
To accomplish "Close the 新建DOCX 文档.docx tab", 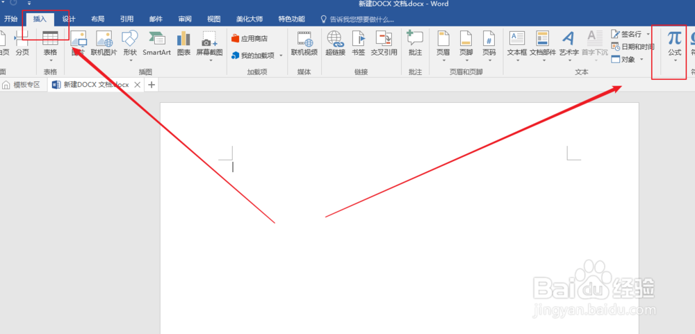I will (138, 85).
